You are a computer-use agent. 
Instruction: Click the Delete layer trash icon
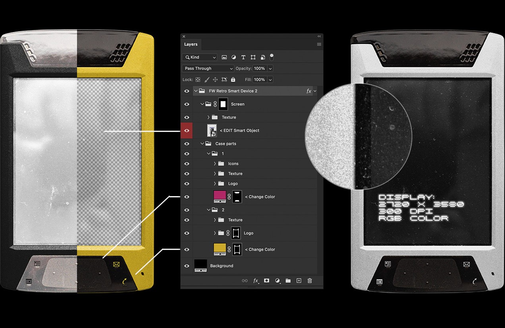309,280
